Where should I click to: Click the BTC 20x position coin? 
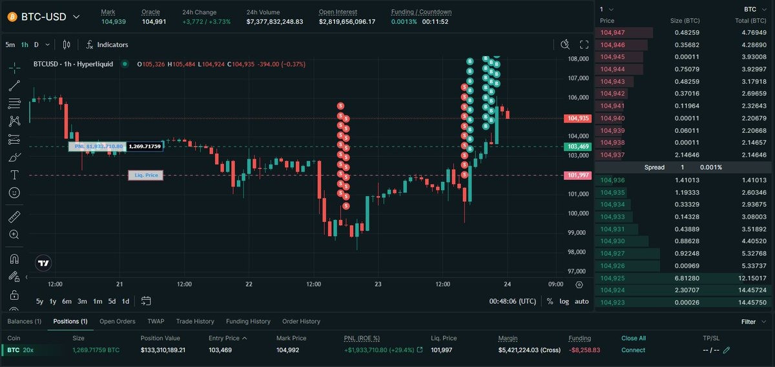[x=19, y=350]
